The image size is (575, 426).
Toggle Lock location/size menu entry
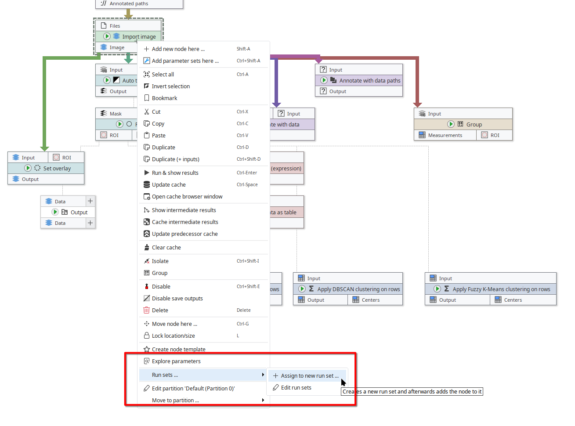pyautogui.click(x=173, y=336)
